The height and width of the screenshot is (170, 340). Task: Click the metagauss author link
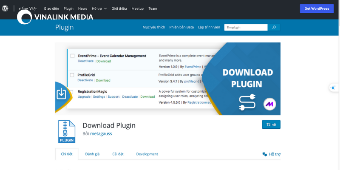pyautogui.click(x=101, y=133)
